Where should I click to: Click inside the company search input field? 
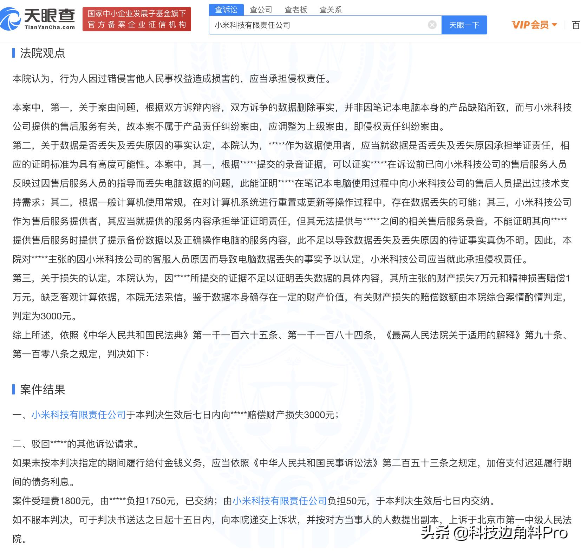point(316,25)
